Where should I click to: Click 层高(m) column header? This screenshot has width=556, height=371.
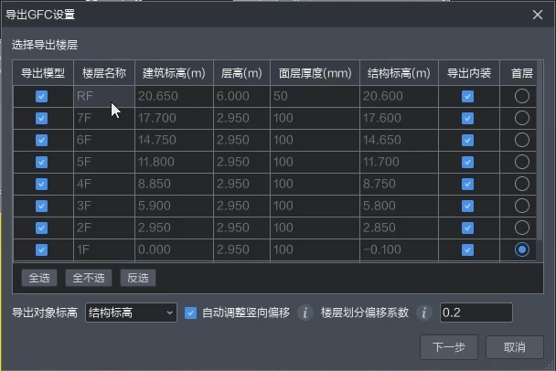pos(241,73)
